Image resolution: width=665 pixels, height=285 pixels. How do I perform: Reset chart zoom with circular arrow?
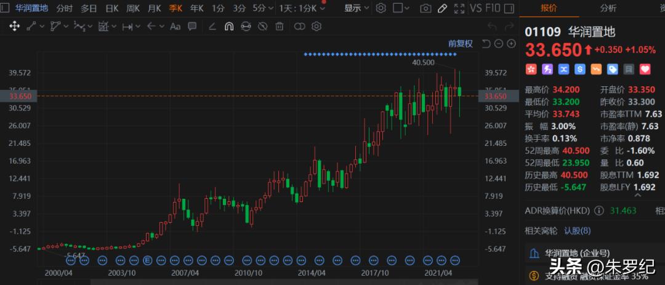(x=486, y=44)
